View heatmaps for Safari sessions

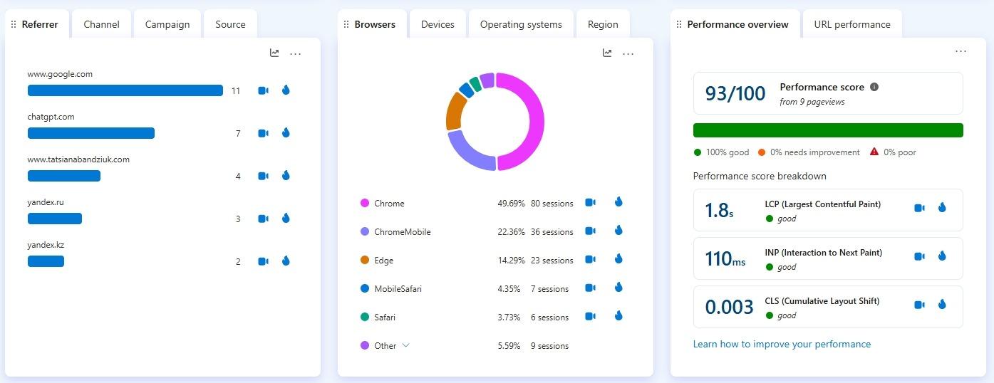[x=618, y=316]
